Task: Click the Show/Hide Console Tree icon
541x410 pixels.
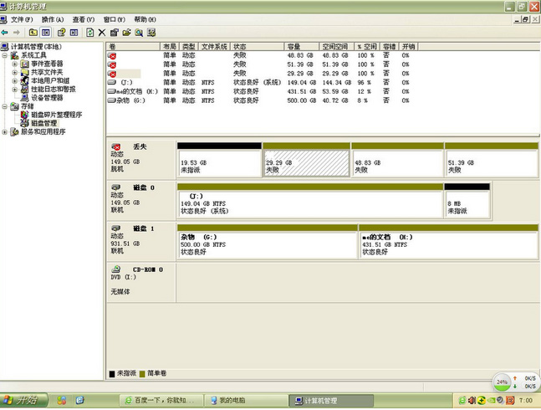Action: coord(47,33)
